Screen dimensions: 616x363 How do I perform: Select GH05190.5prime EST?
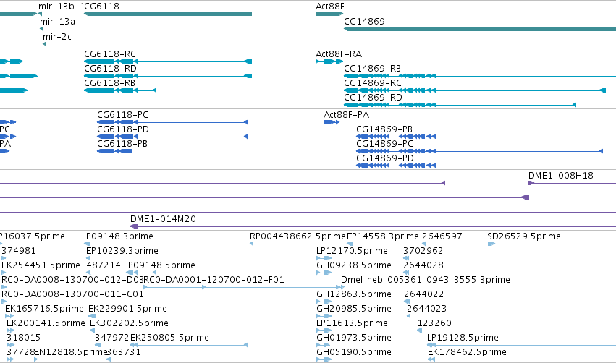pyautogui.click(x=324, y=359)
